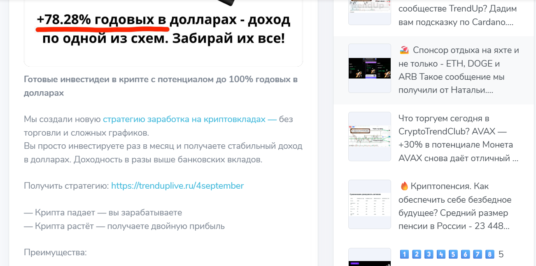Go to page 7 in pagination
536x266 pixels.
[477, 254]
